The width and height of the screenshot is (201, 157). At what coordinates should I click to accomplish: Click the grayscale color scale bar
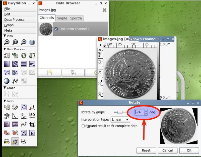tap(158, 71)
